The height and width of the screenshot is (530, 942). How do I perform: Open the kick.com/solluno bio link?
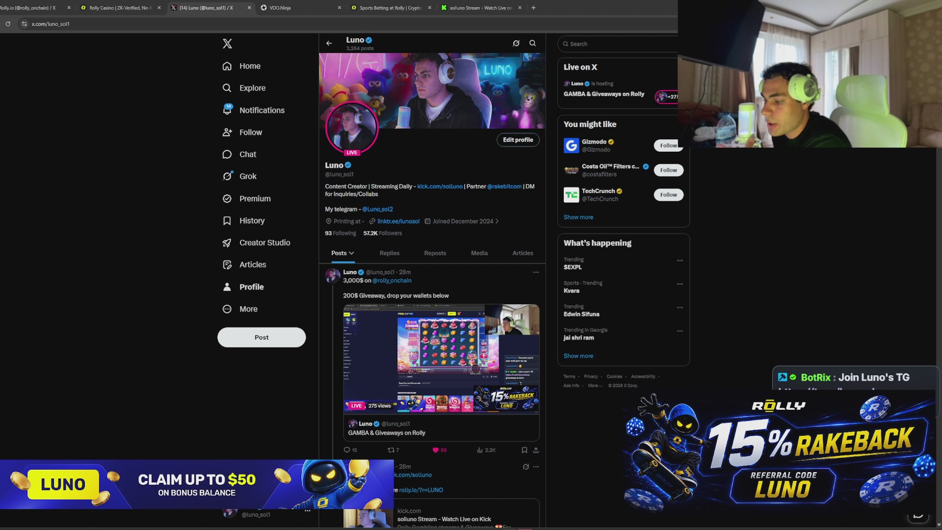[x=440, y=186]
